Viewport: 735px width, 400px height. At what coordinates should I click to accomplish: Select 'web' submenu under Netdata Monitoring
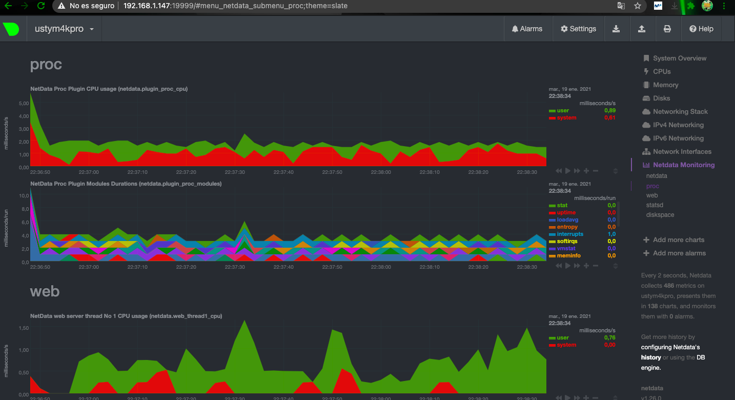tap(652, 195)
